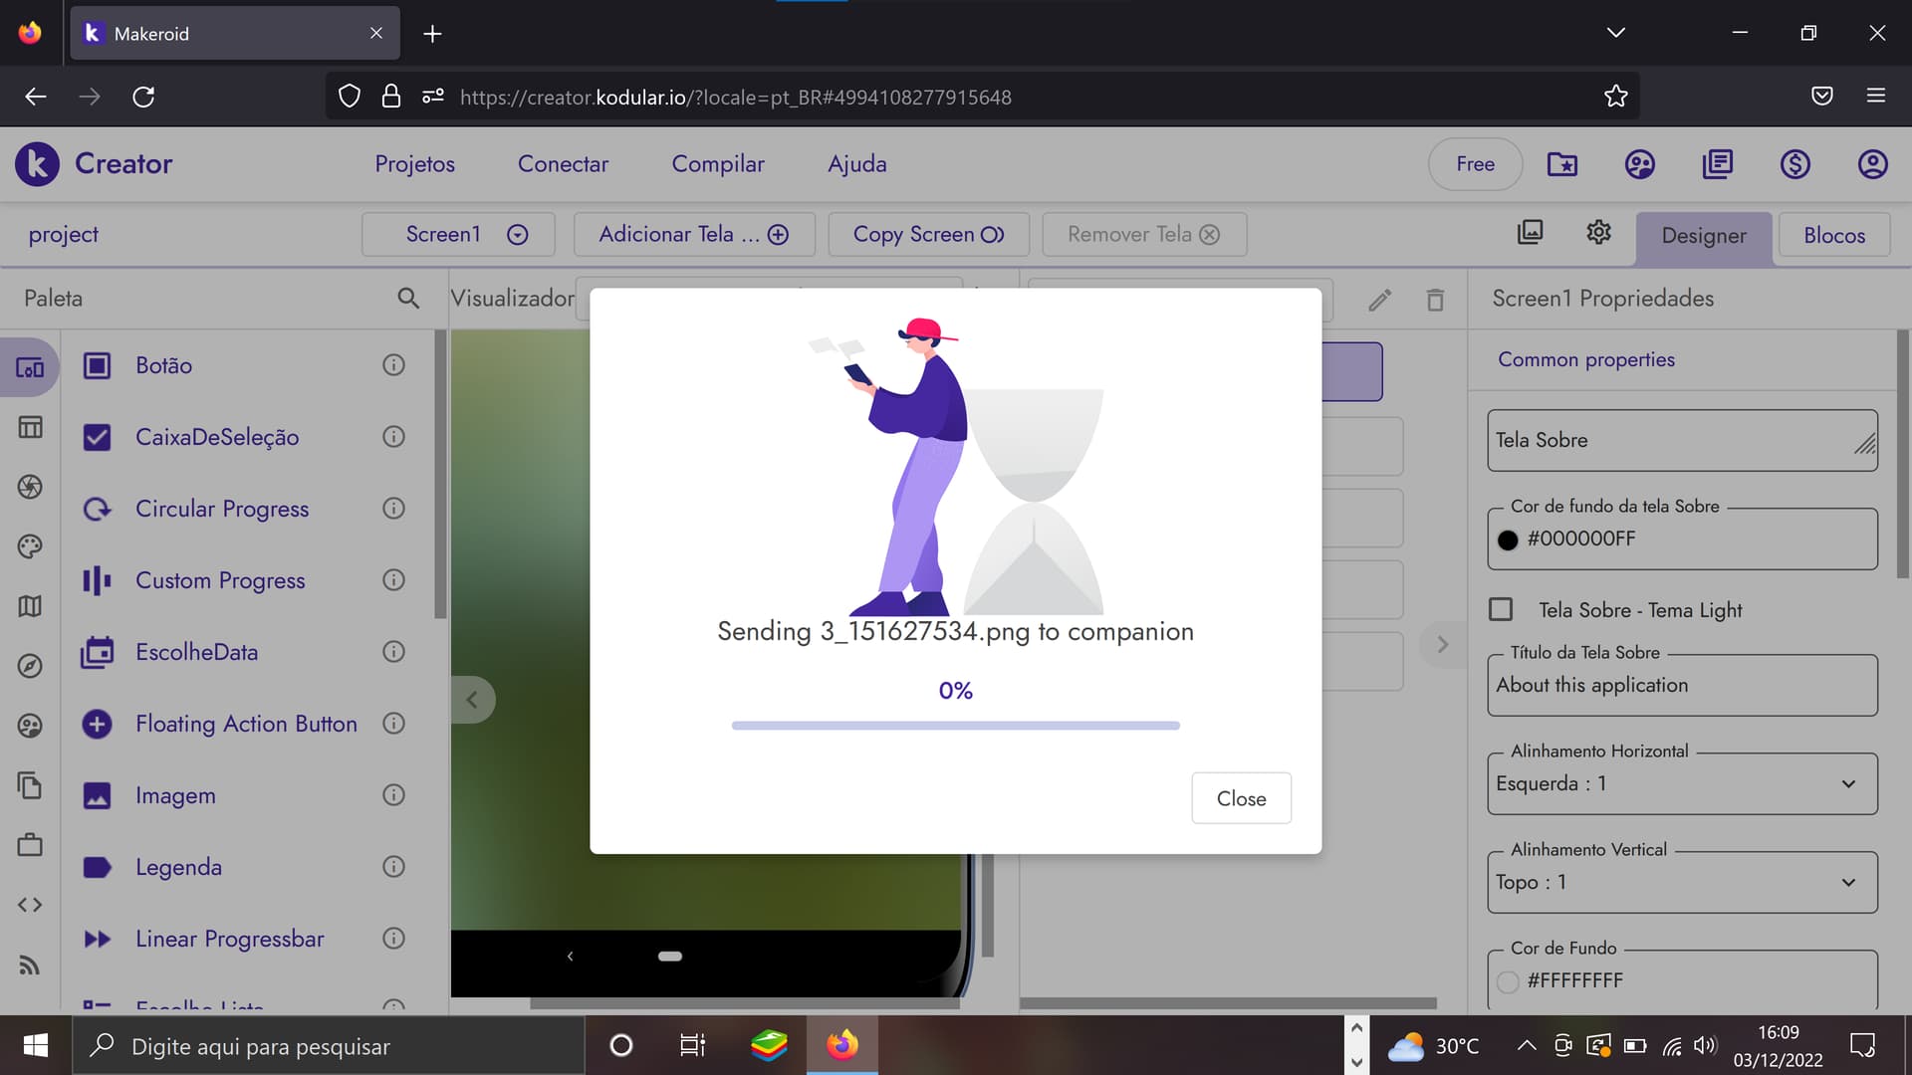
Task: Open project settings gear icon
Action: [1598, 233]
